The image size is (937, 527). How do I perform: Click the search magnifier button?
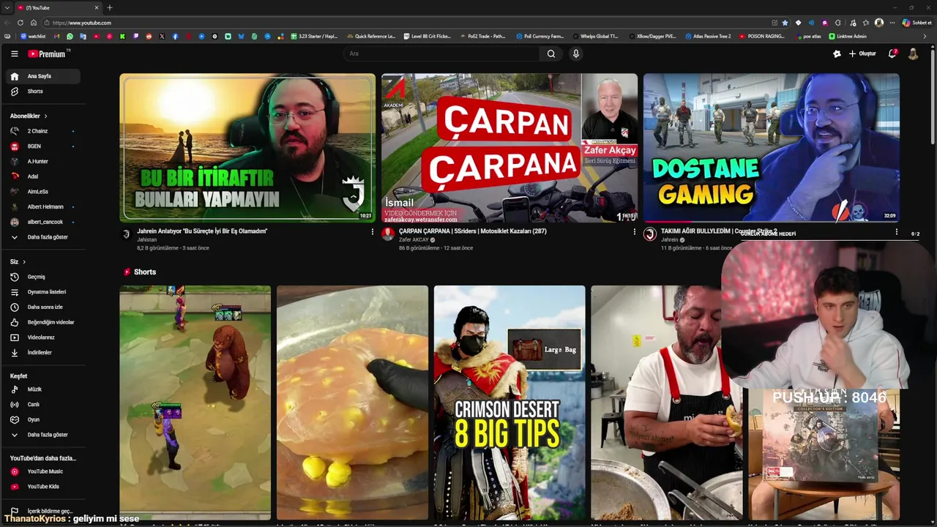point(551,53)
